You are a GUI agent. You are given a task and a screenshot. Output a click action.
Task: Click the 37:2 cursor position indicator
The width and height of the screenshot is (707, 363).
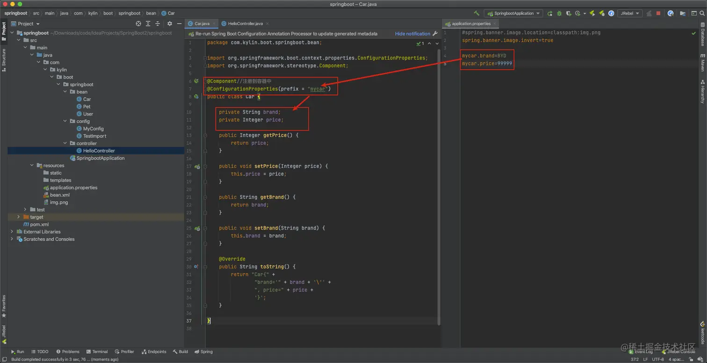pos(635,360)
